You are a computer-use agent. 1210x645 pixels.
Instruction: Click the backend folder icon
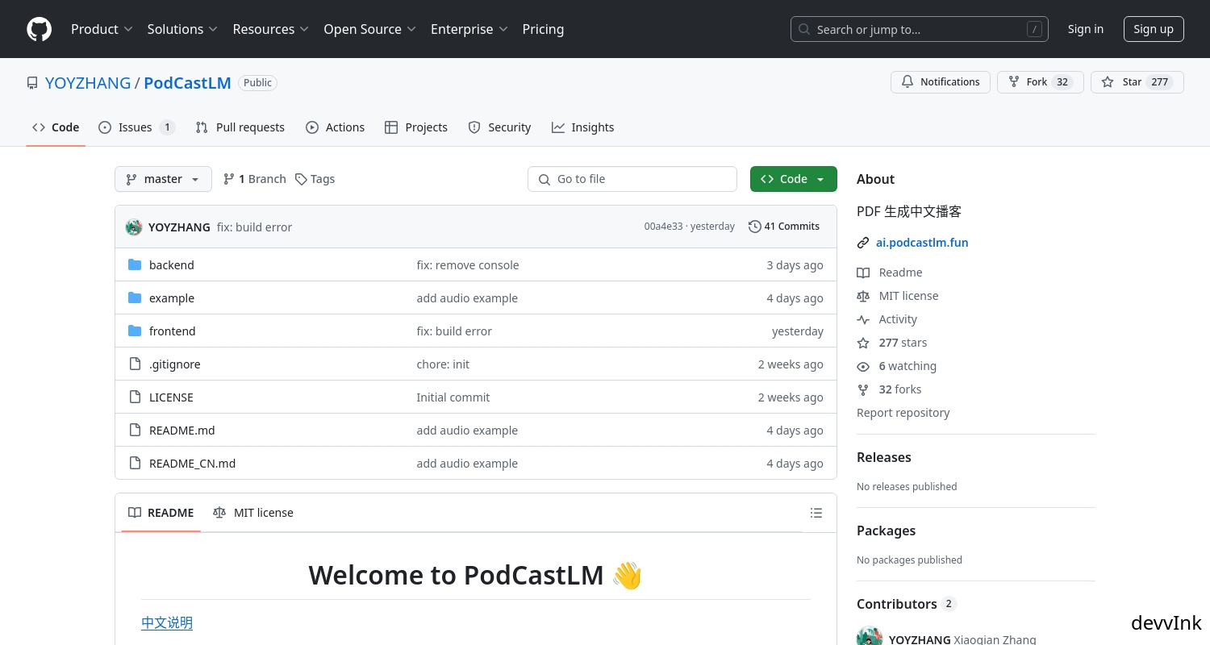point(135,265)
